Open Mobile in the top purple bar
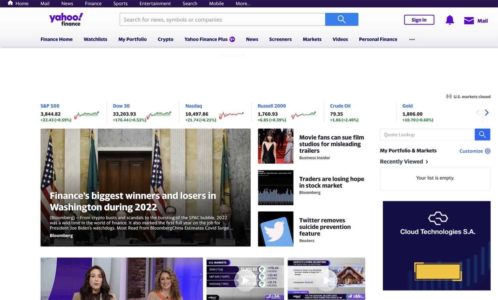 click(x=216, y=3)
